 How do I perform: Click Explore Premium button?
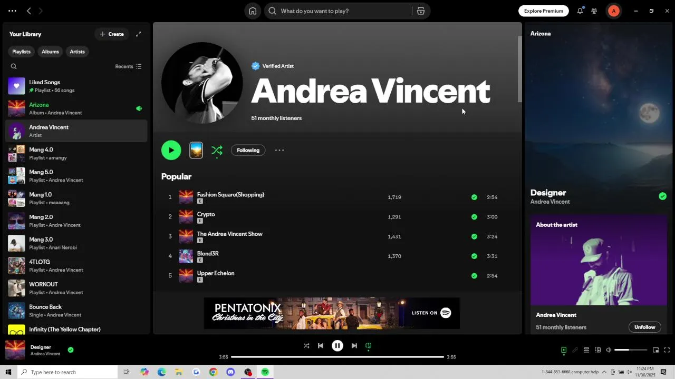pyautogui.click(x=543, y=11)
